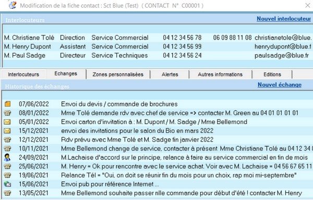Select the Echanges tab
This screenshot has height=200, width=313.
(x=66, y=74)
